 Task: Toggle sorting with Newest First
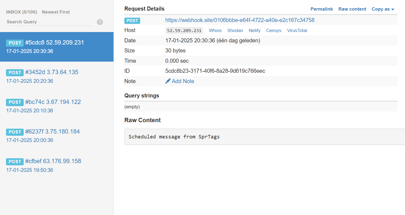point(56,12)
